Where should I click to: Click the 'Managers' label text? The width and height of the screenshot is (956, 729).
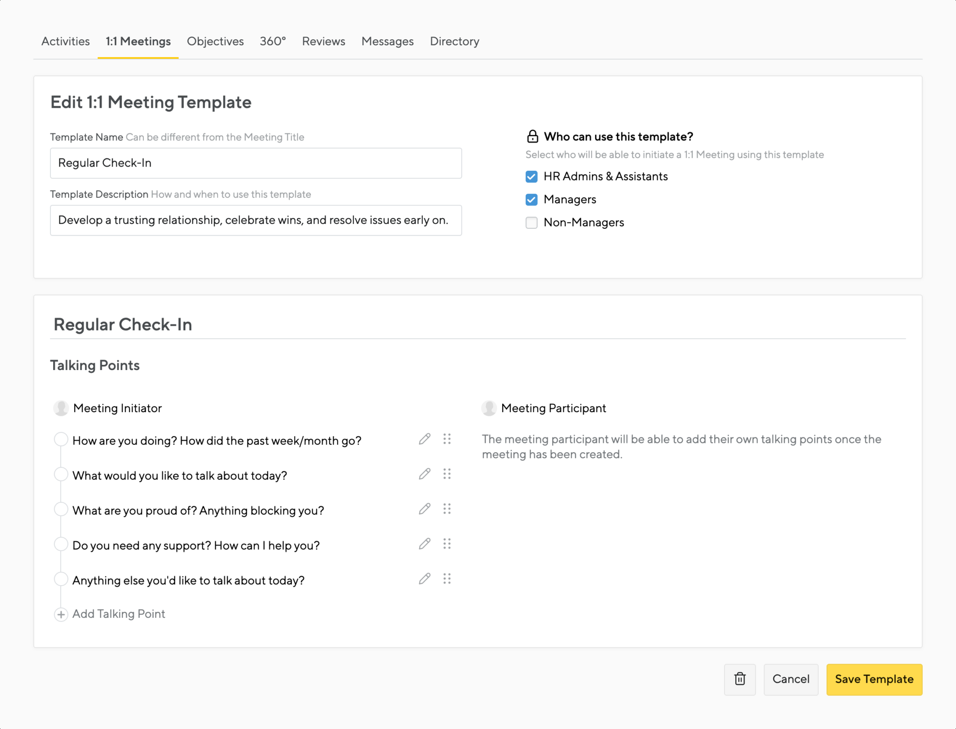coord(570,200)
